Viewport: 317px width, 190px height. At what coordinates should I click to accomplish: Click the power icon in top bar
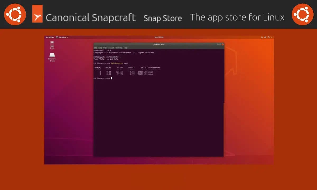click(x=269, y=37)
